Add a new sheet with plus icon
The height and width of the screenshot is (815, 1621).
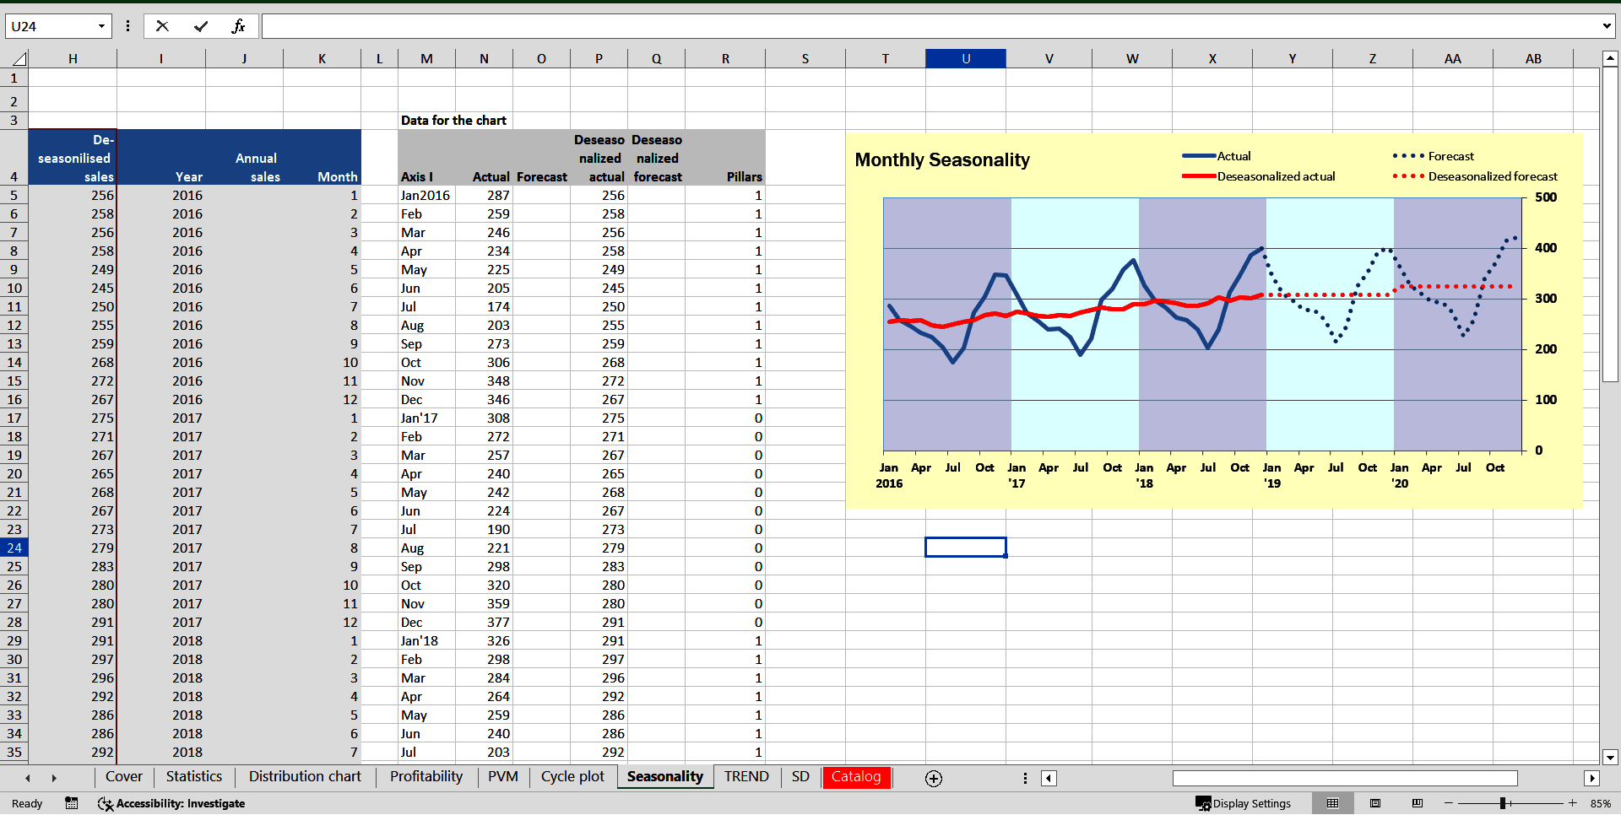[x=933, y=779]
